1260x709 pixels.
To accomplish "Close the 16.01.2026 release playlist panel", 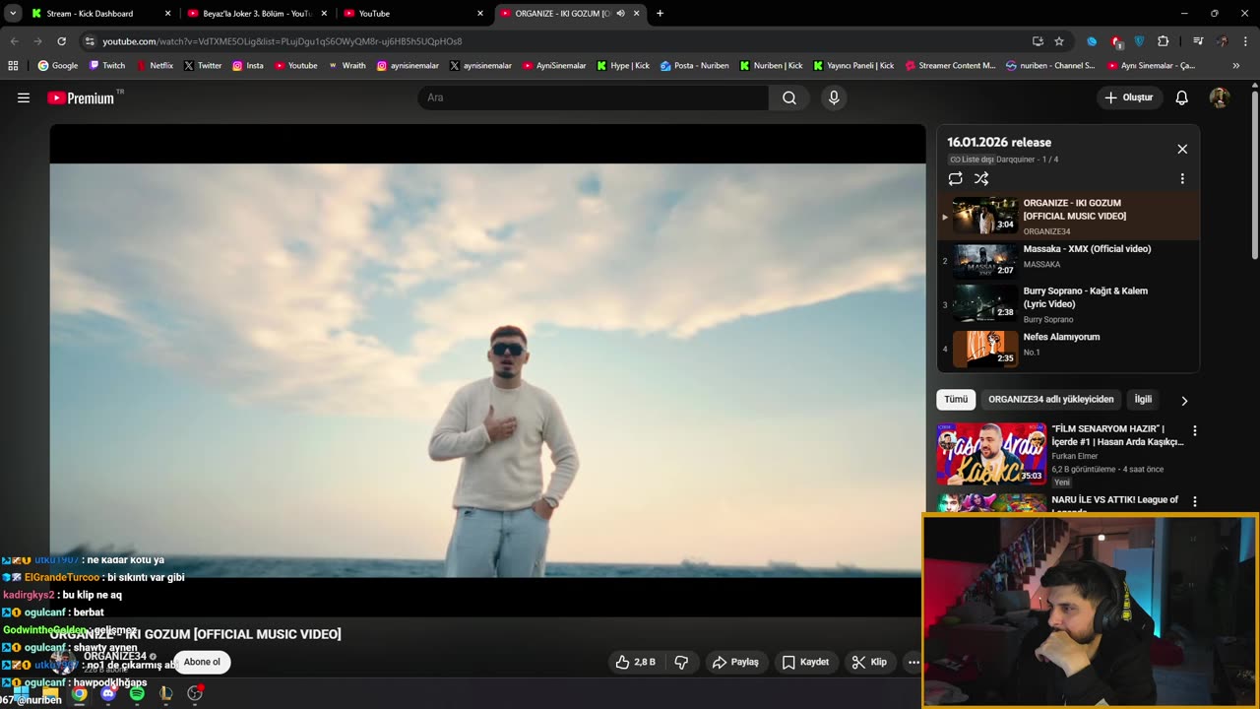I will [1182, 149].
